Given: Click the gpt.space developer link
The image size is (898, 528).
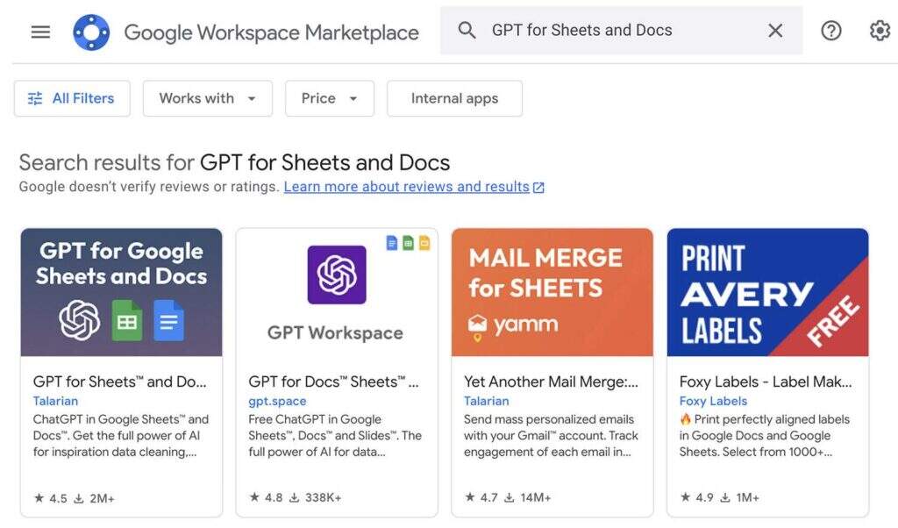Looking at the screenshot, I should coord(277,401).
